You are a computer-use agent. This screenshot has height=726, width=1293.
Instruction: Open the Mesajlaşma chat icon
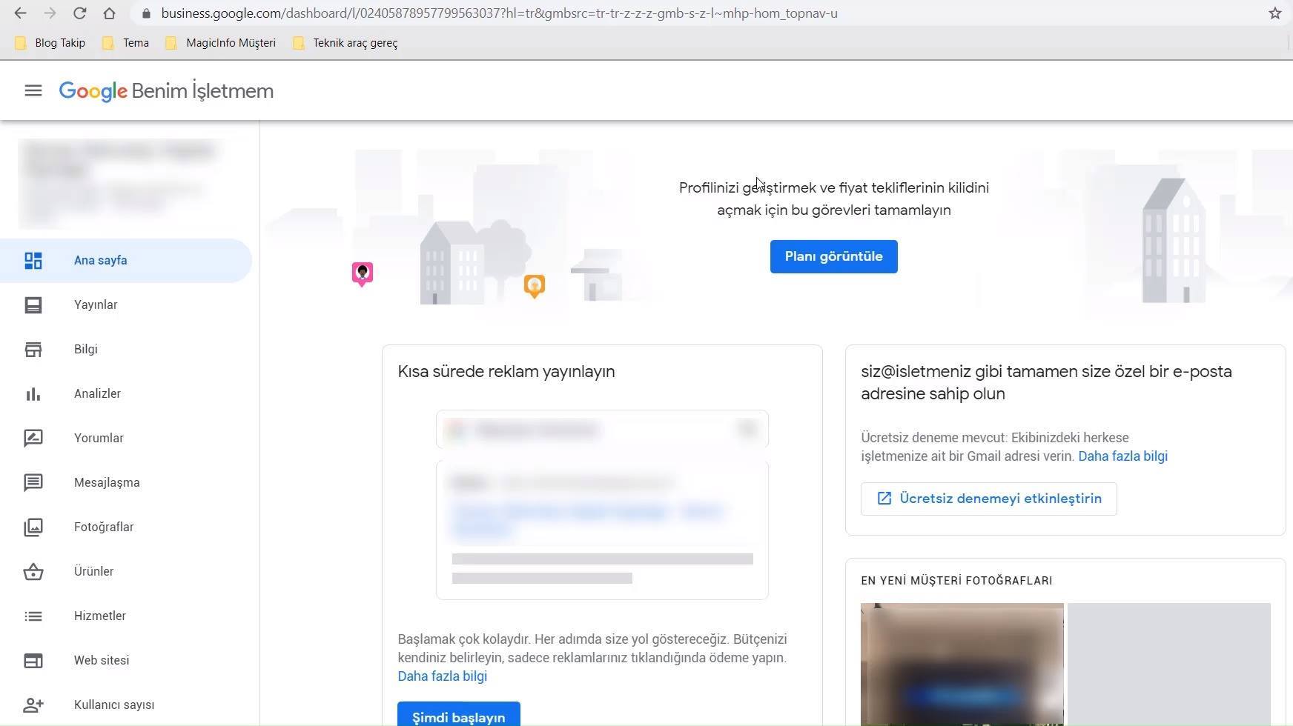33,483
